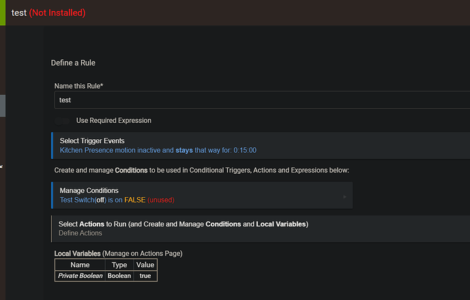Click the Name column header
Viewport: 470px width, 300px height.
pyautogui.click(x=80, y=265)
